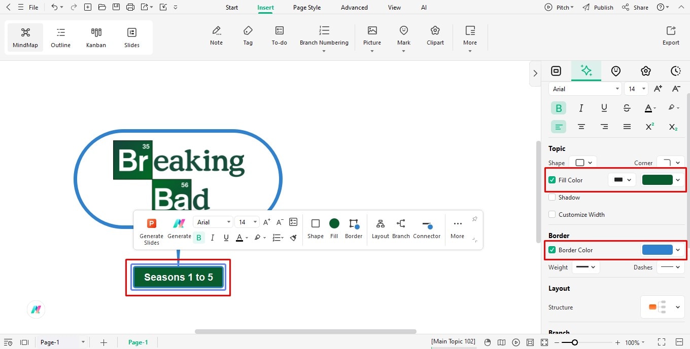Open layout Structure dropdown
The image size is (690, 349).
click(x=663, y=307)
